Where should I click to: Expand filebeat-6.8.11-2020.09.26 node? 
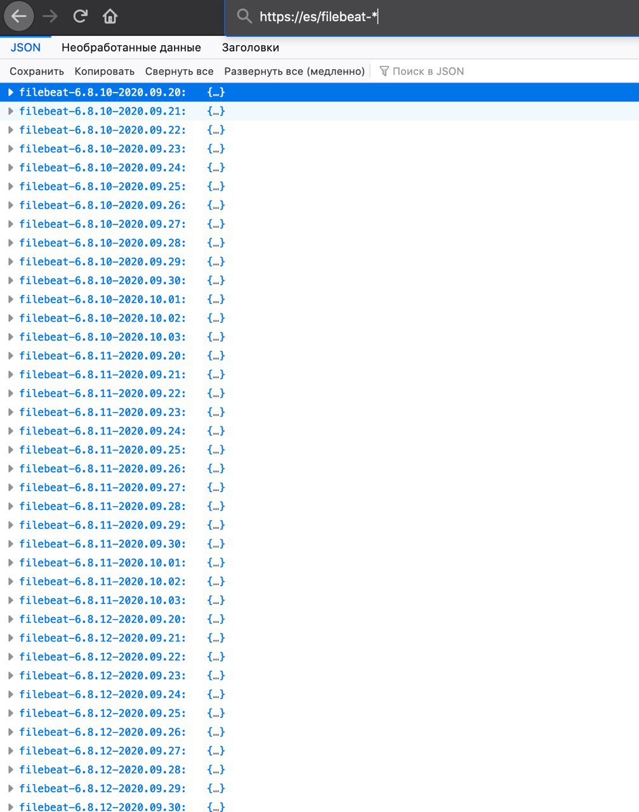click(11, 469)
